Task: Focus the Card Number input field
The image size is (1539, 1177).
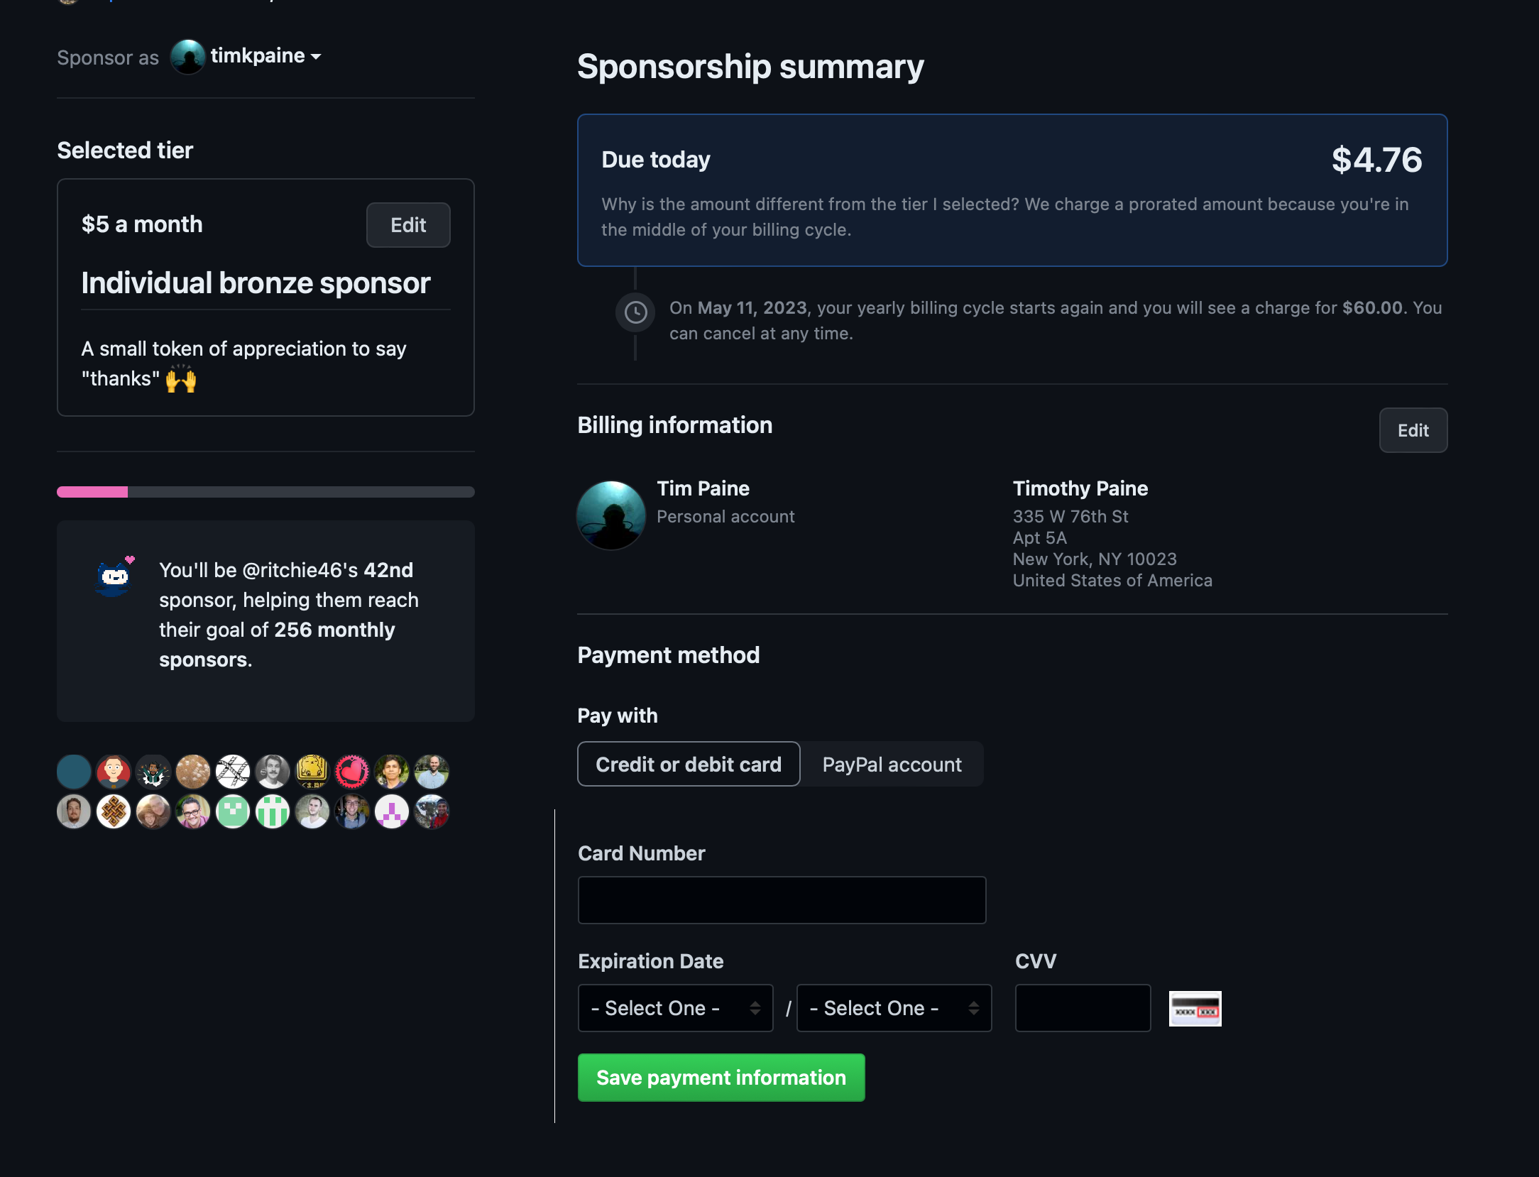Action: coord(782,900)
